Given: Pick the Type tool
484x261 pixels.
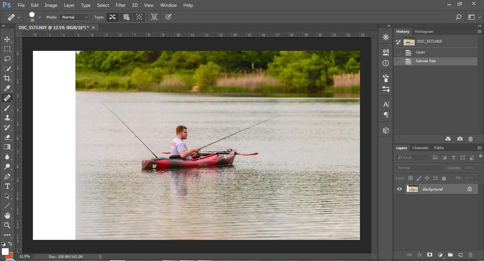Looking at the screenshot, I should click(7, 186).
